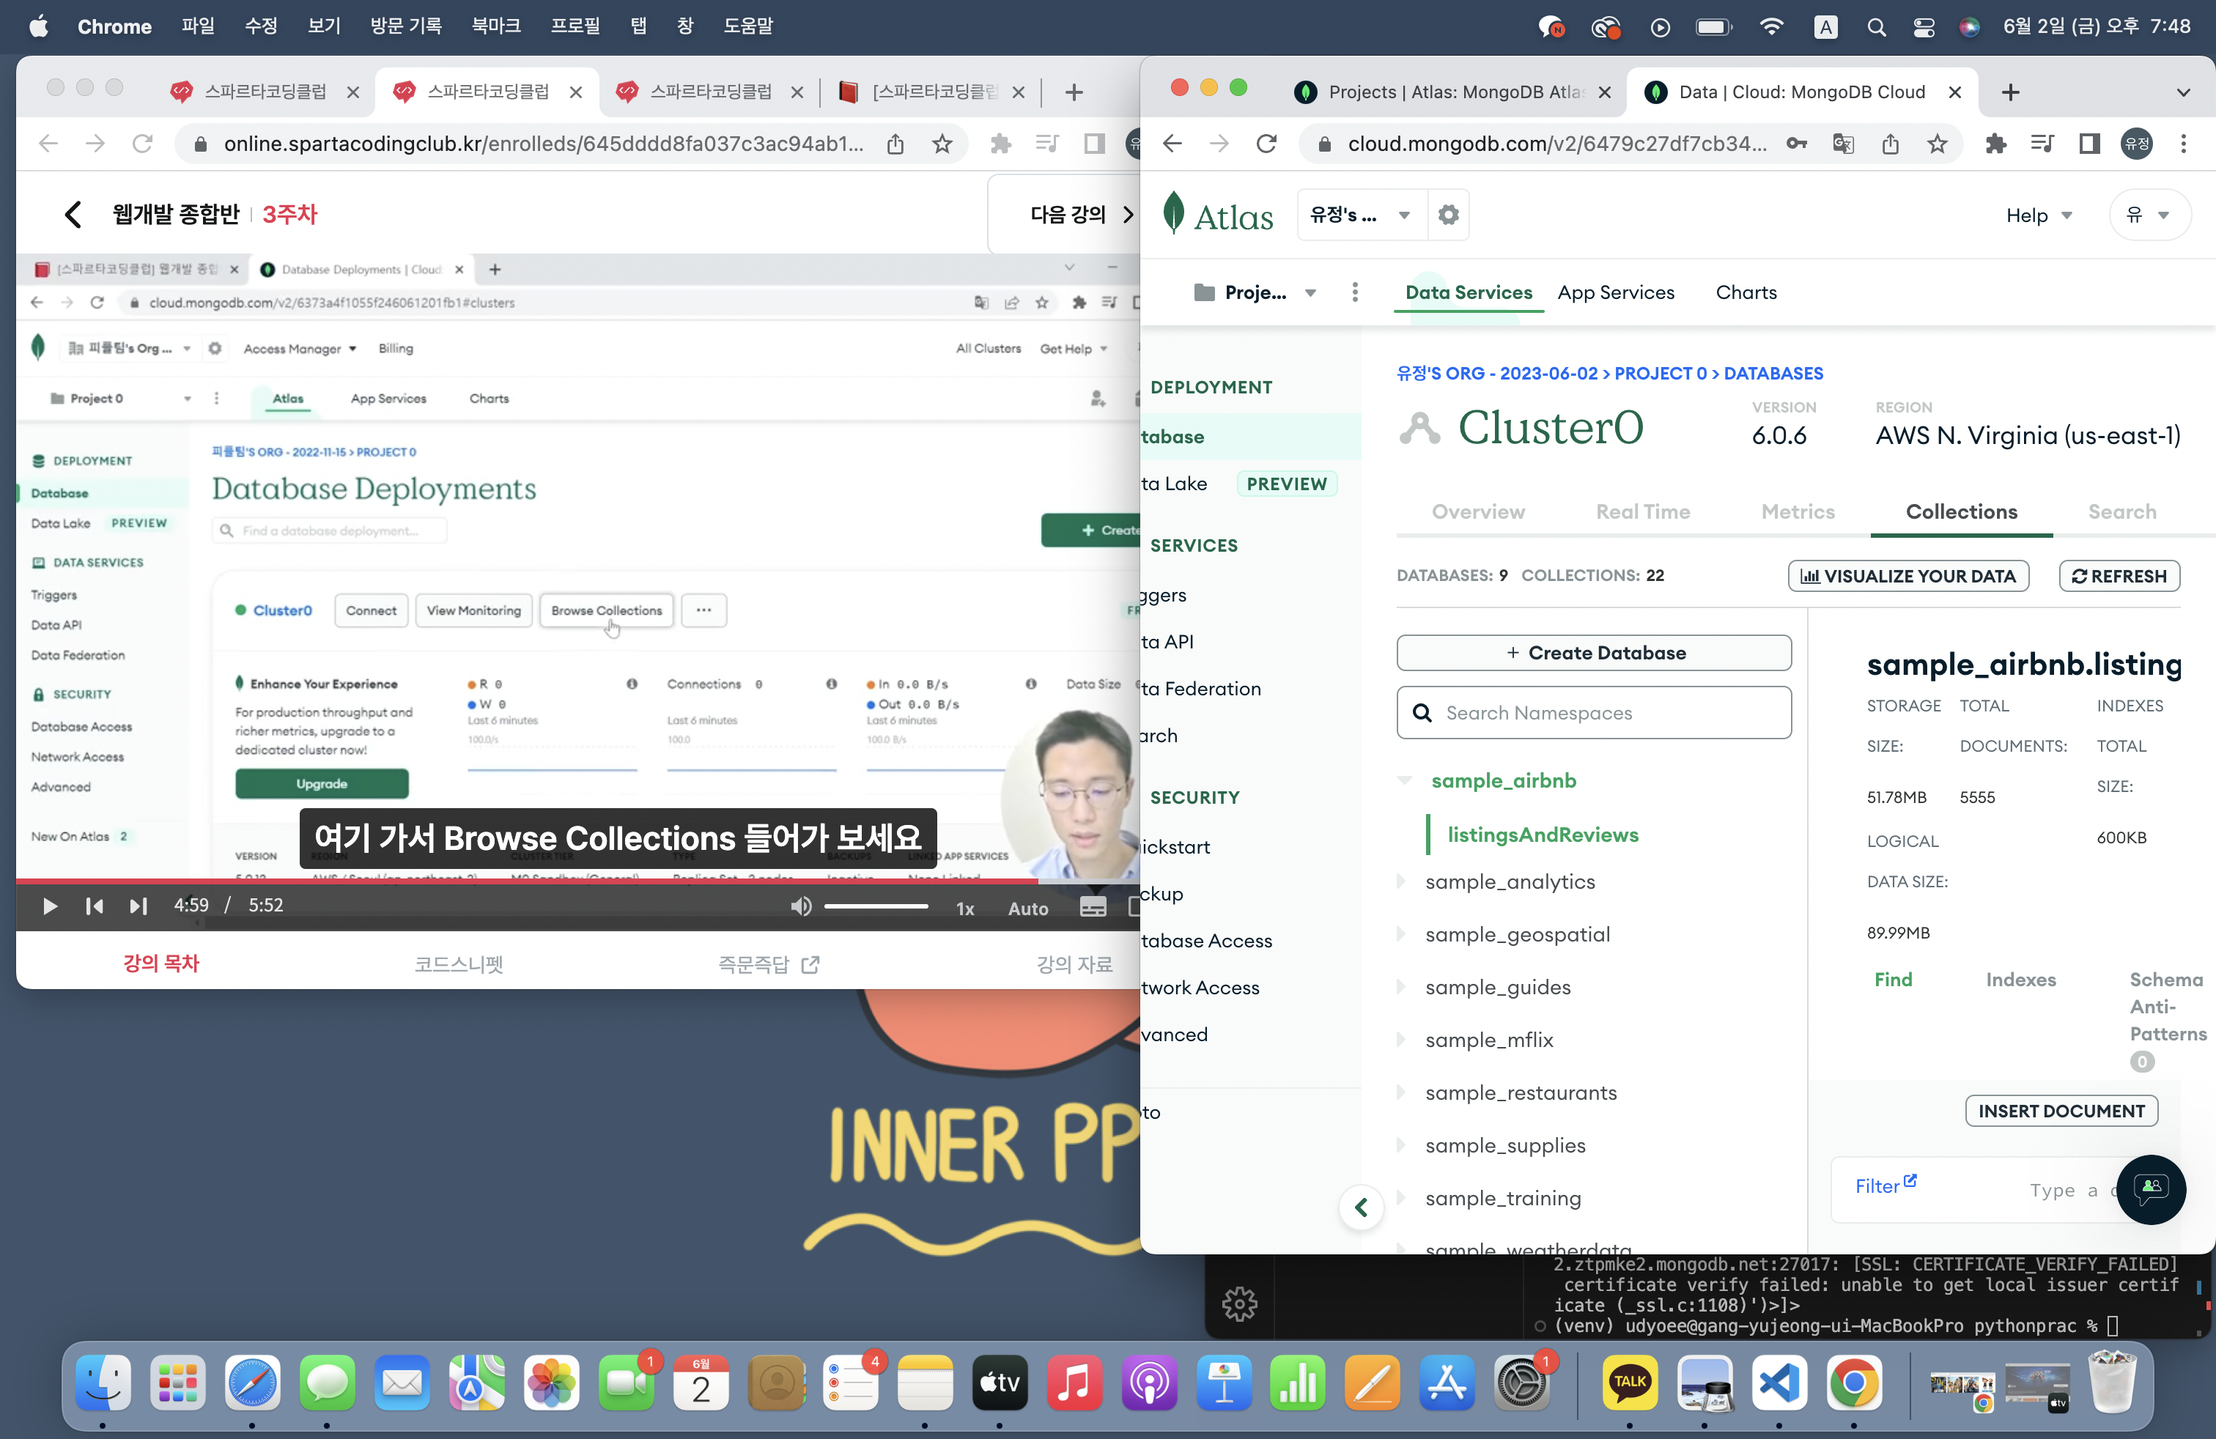This screenshot has width=2216, height=1439.
Task: Expand the sample_analytics database
Action: pyautogui.click(x=1401, y=881)
